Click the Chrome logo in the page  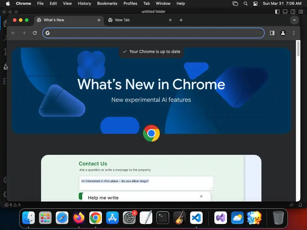pyautogui.click(x=151, y=133)
